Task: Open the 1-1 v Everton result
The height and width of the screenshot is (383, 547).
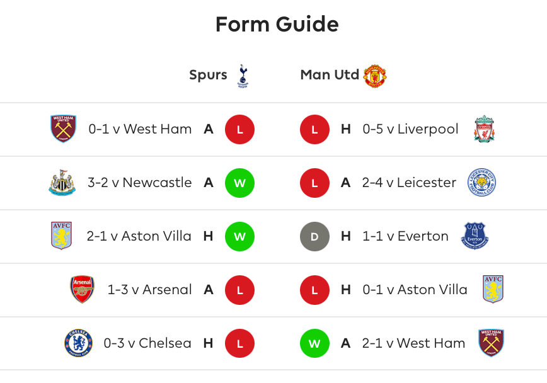Action: [x=405, y=236]
